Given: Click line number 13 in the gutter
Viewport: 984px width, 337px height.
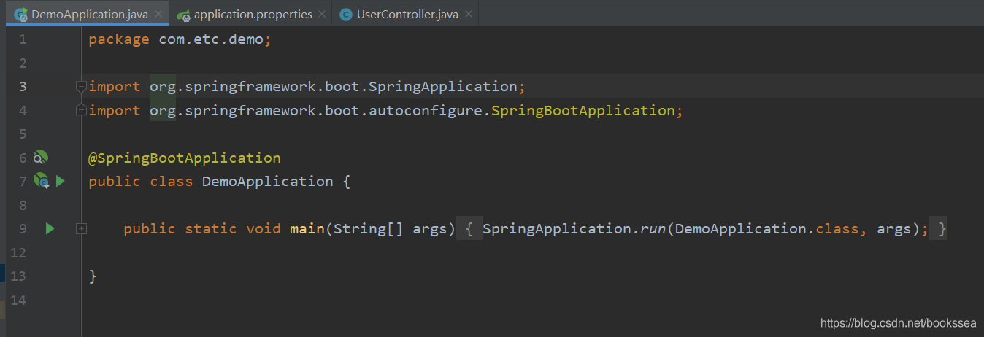Looking at the screenshot, I should (x=18, y=276).
